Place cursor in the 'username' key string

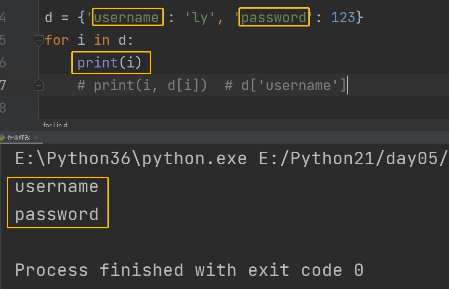[126, 17]
